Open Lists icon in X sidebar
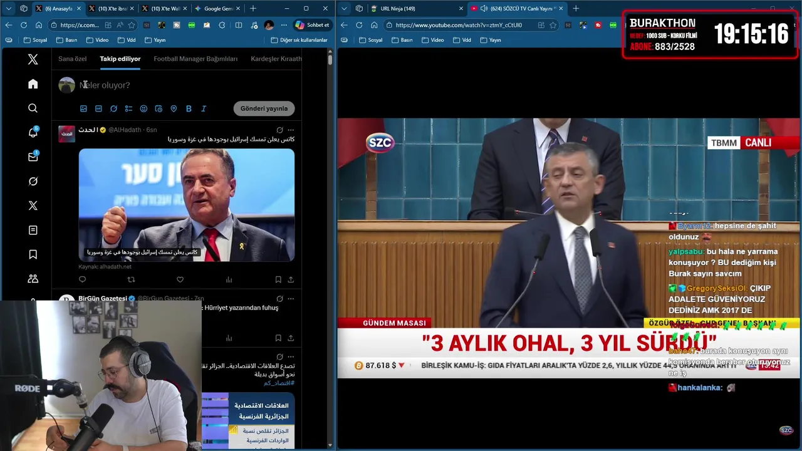The image size is (802, 451). [33, 230]
